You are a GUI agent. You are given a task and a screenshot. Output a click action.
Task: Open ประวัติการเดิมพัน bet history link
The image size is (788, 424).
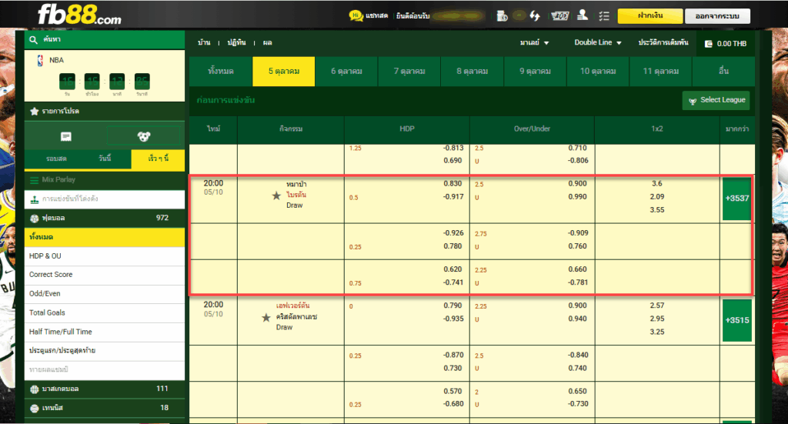(x=663, y=42)
